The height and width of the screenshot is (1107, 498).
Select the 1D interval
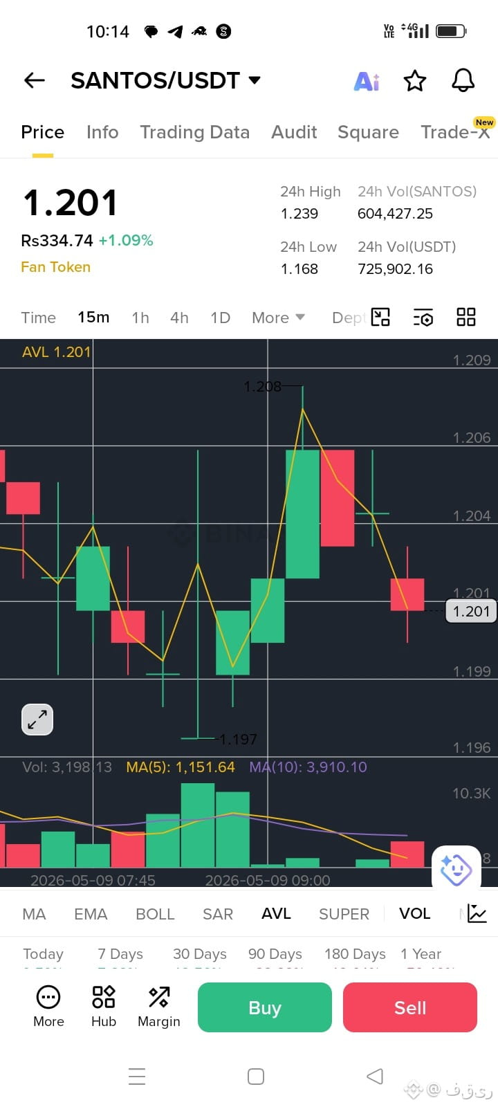click(220, 318)
